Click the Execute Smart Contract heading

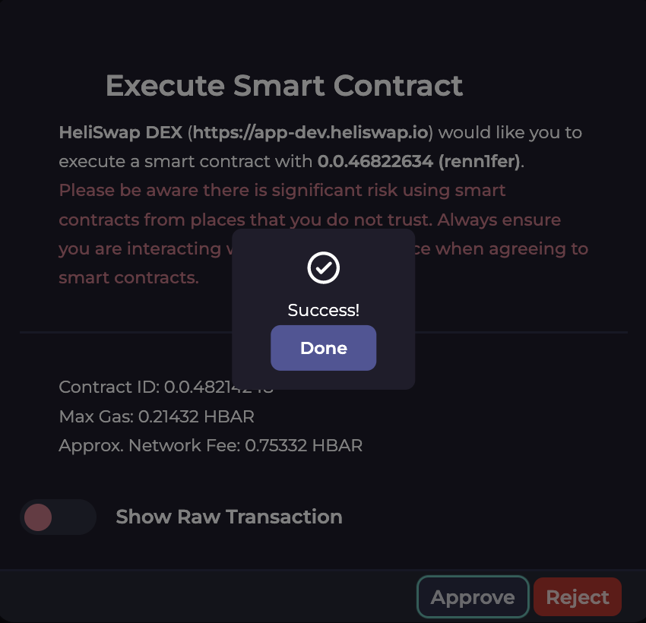pos(284,85)
